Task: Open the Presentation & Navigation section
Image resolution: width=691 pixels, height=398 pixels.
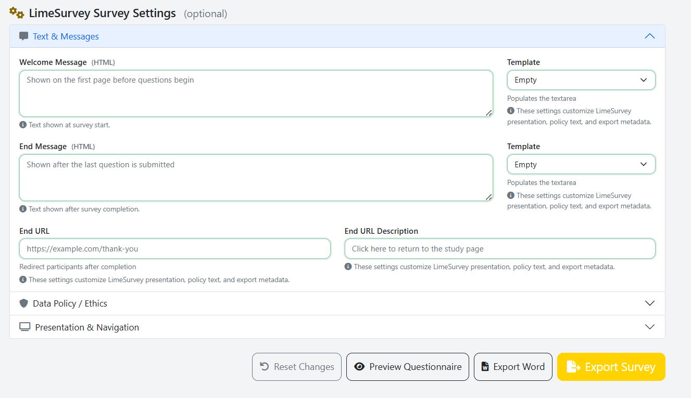Action: click(x=337, y=327)
